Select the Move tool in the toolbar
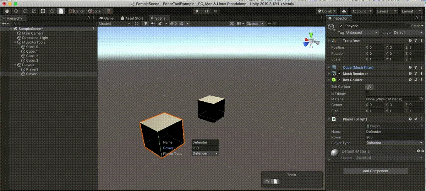 16,11
